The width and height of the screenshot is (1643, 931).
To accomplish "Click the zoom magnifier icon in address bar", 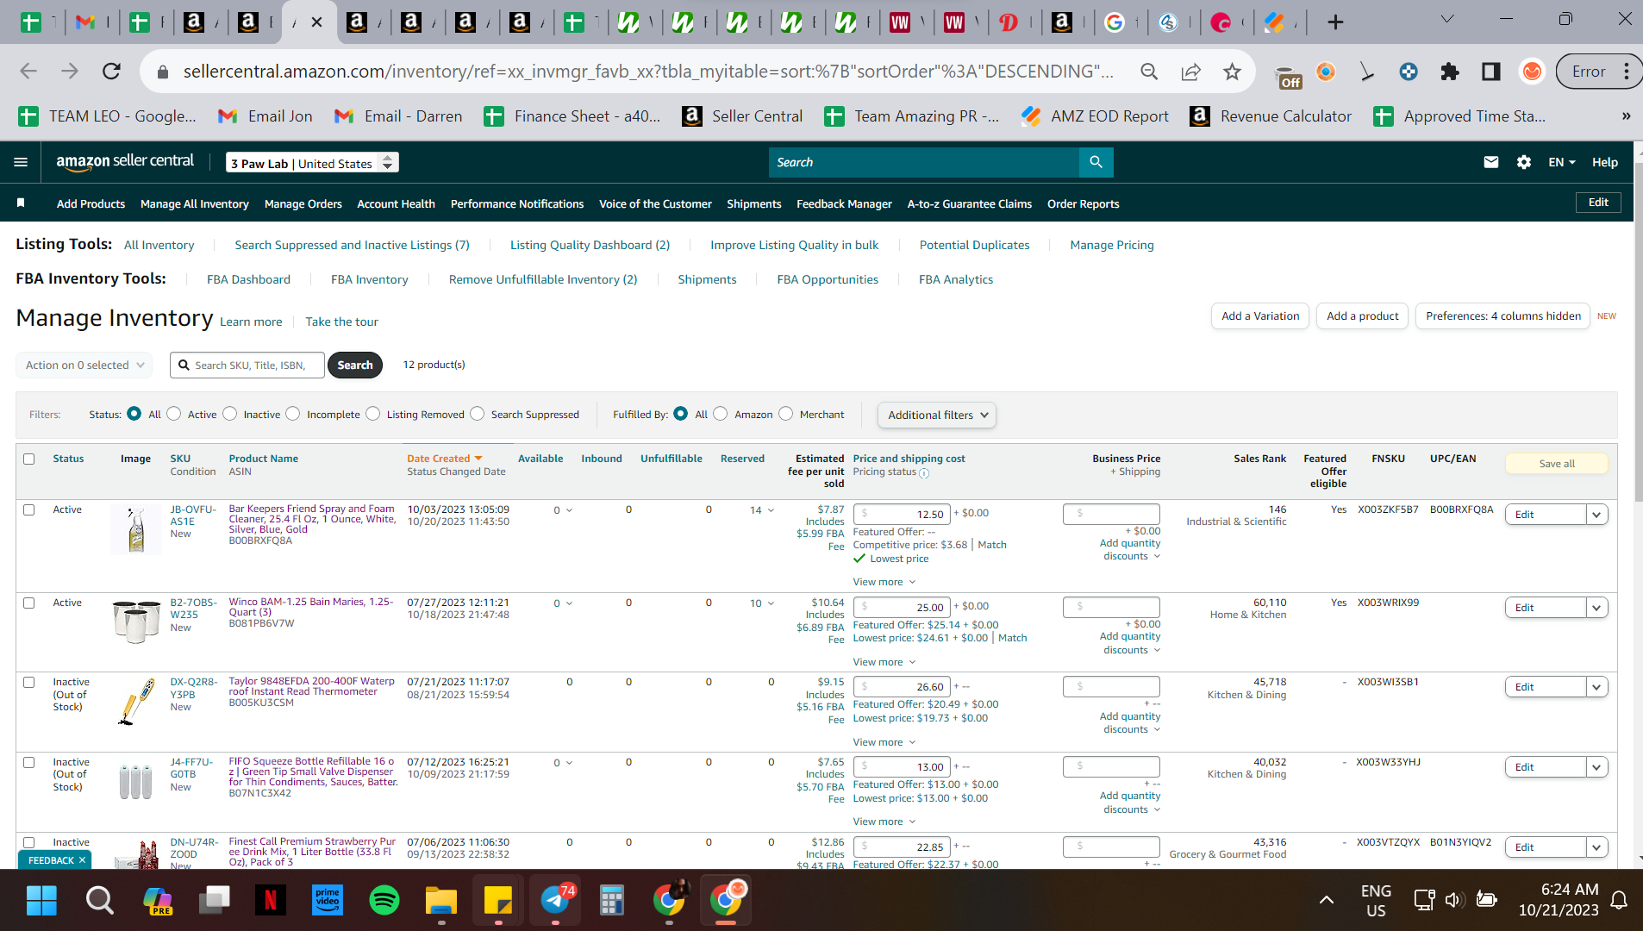I will 1149,72.
